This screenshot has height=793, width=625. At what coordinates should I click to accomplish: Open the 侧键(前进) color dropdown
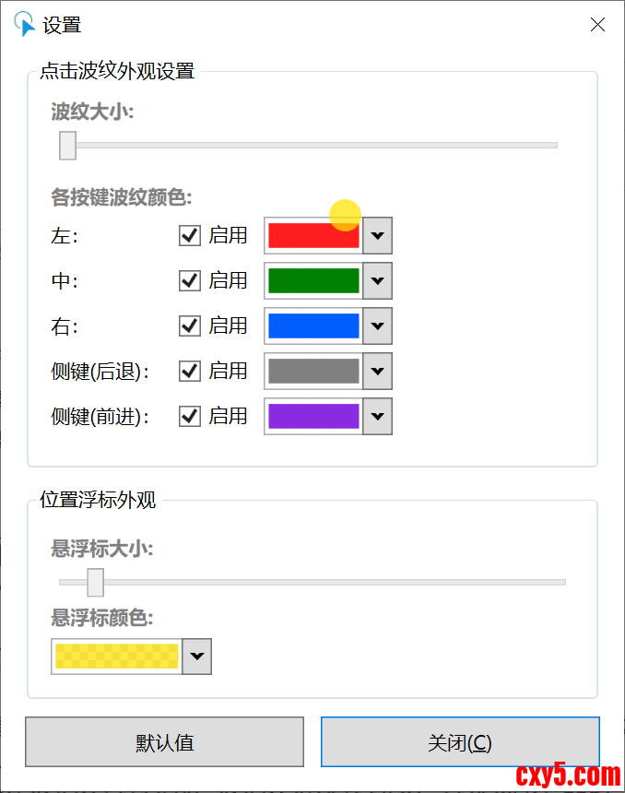377,416
